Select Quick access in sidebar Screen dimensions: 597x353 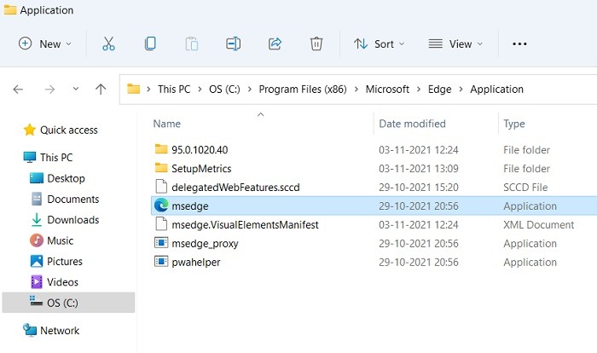68,130
